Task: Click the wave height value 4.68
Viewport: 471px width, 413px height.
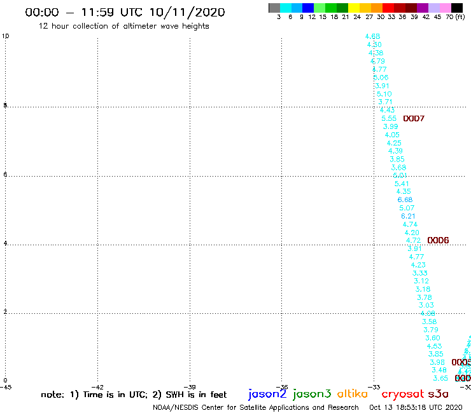Action: 372,36
